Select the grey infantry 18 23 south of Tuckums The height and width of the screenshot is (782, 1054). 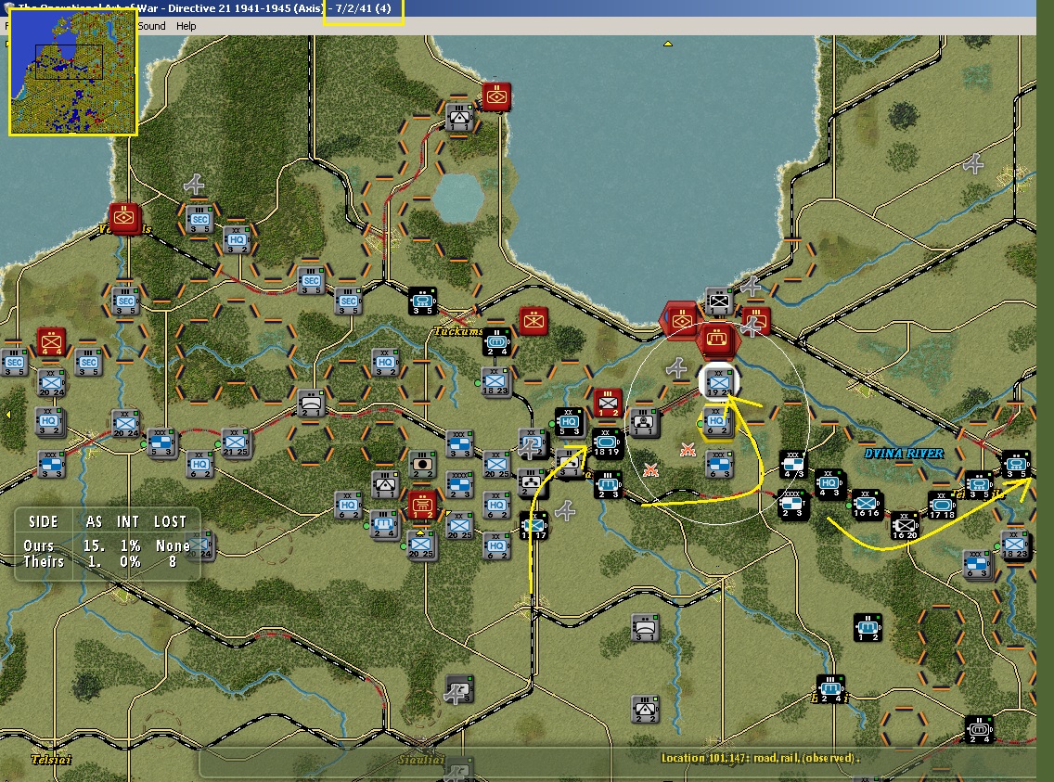pos(496,381)
